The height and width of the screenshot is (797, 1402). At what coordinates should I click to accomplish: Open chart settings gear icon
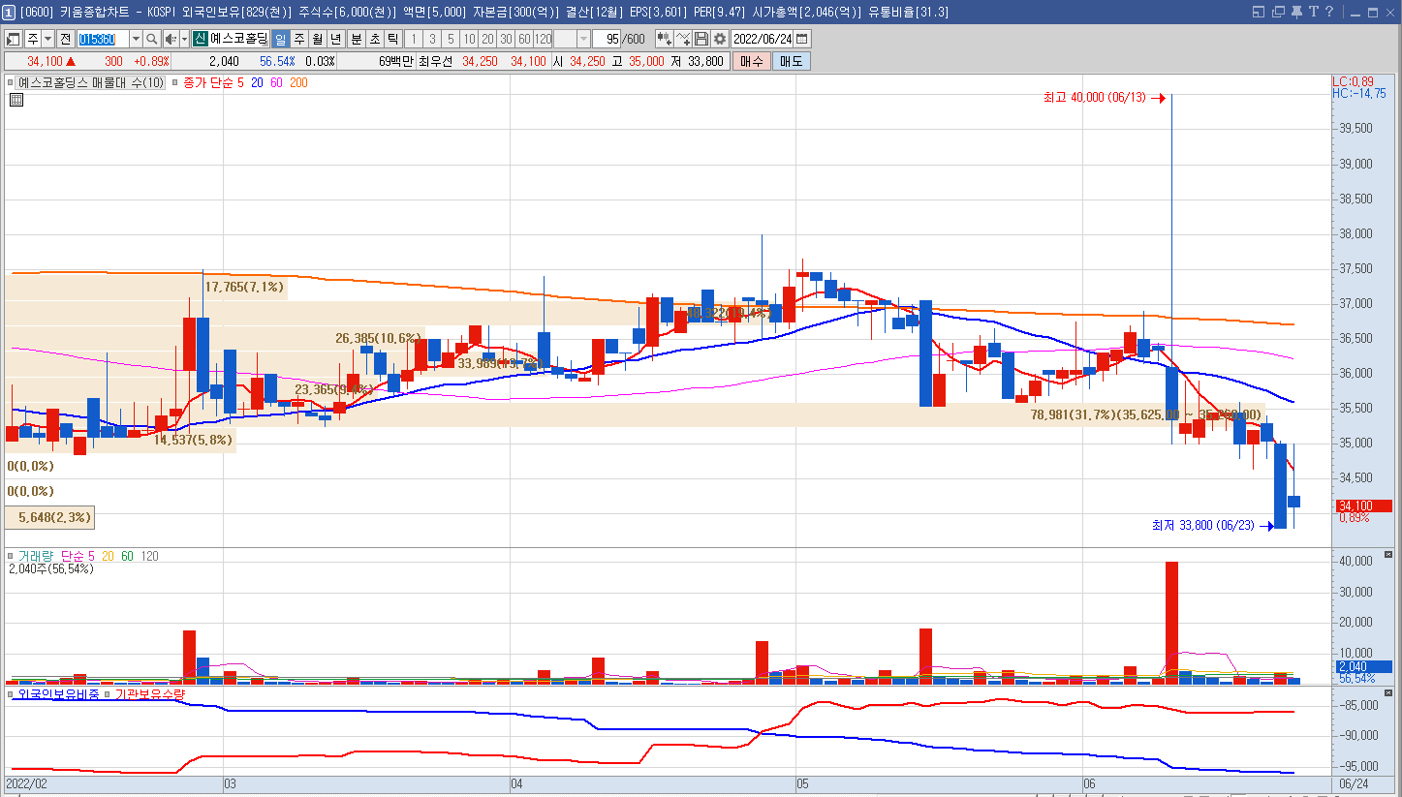pyautogui.click(x=720, y=39)
